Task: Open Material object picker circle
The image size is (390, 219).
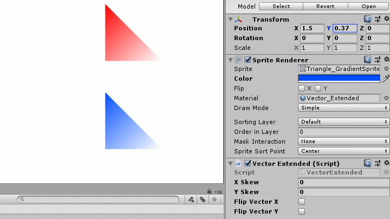Action: point(386,98)
